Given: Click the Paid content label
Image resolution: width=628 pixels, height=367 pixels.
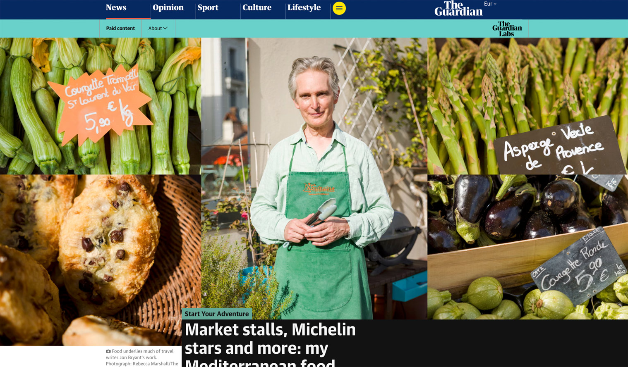Looking at the screenshot, I should [x=120, y=29].
